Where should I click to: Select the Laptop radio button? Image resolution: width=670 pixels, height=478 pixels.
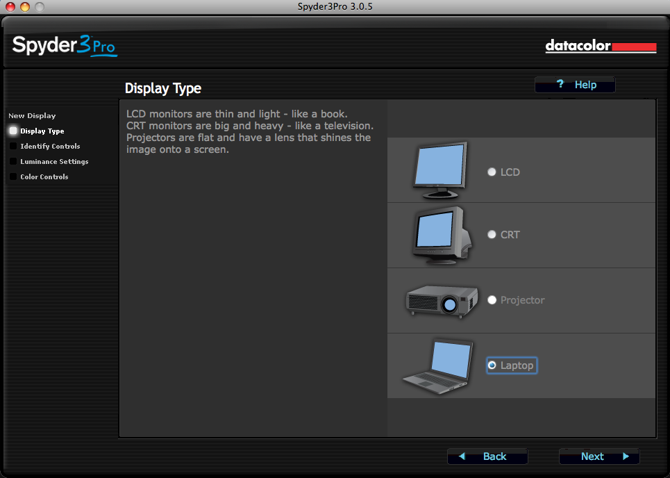pyautogui.click(x=492, y=365)
